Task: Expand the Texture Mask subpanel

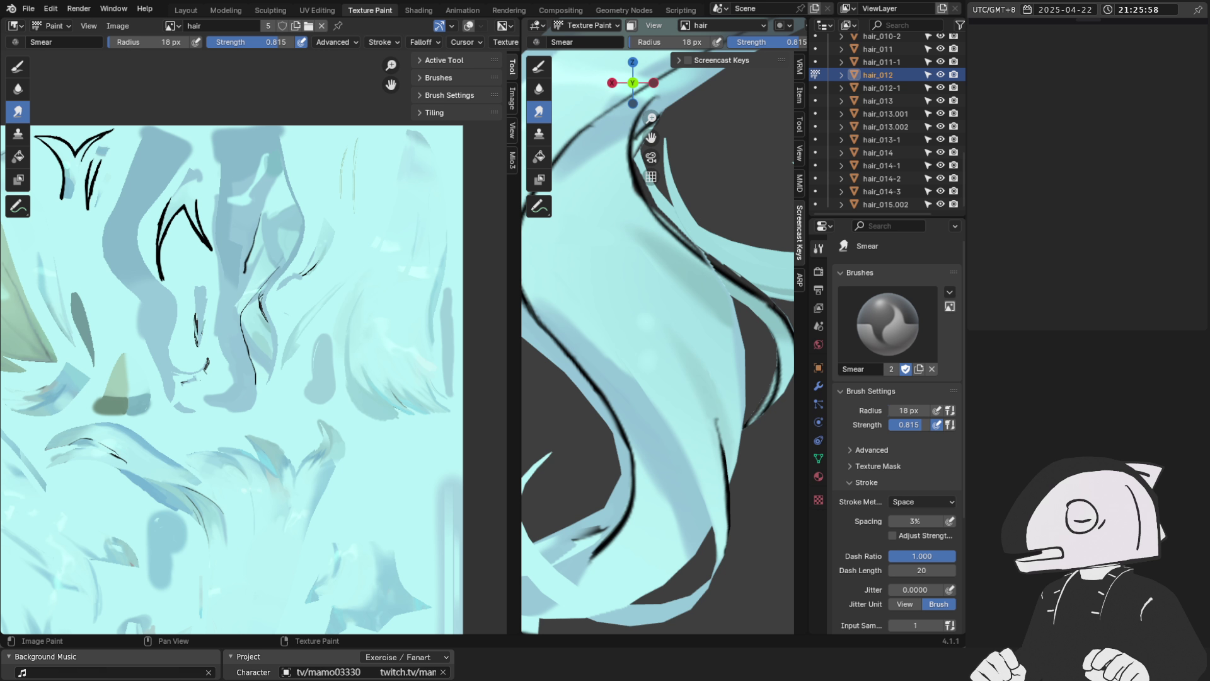Action: pyautogui.click(x=878, y=467)
